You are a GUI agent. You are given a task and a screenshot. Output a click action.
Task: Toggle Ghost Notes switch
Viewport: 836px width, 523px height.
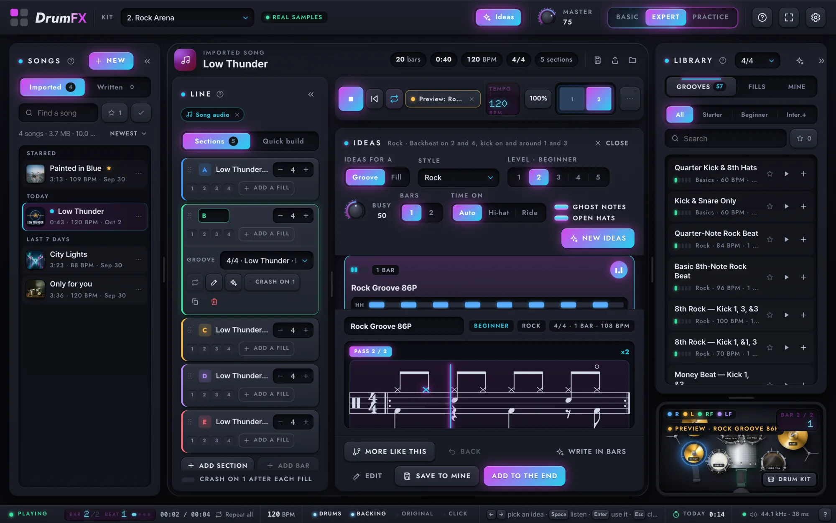tap(561, 207)
